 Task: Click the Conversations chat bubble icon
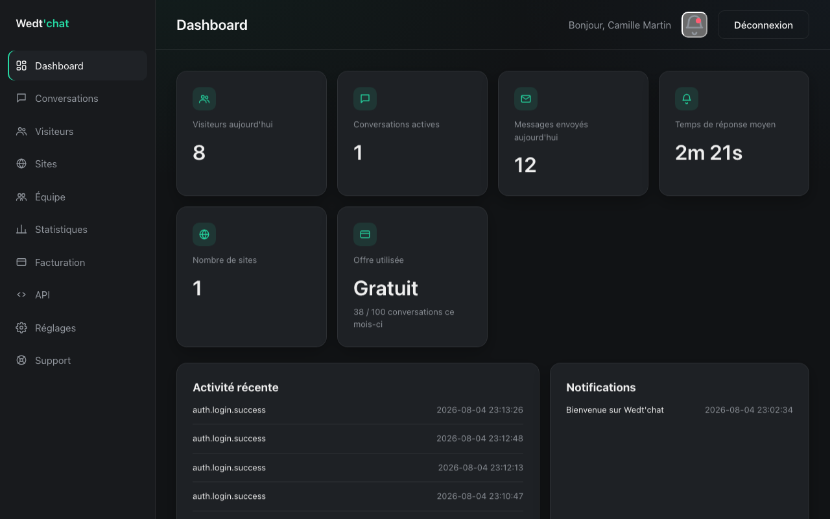pyautogui.click(x=21, y=98)
